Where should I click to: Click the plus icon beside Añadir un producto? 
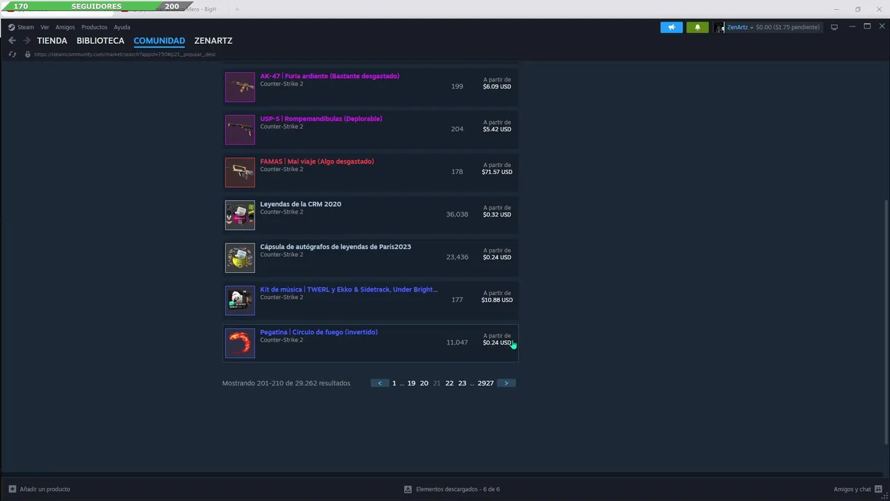tap(12, 489)
